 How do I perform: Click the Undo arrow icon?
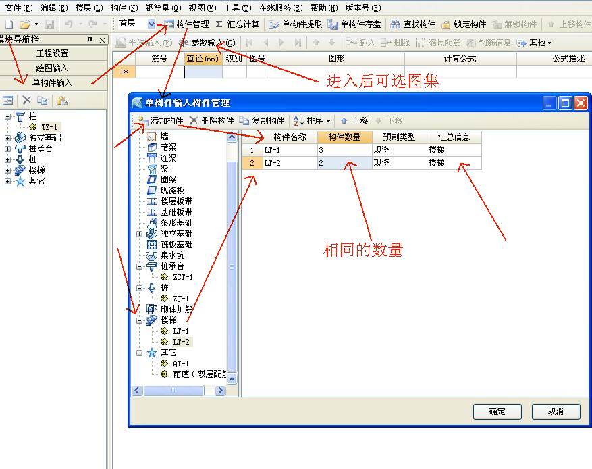69,24
